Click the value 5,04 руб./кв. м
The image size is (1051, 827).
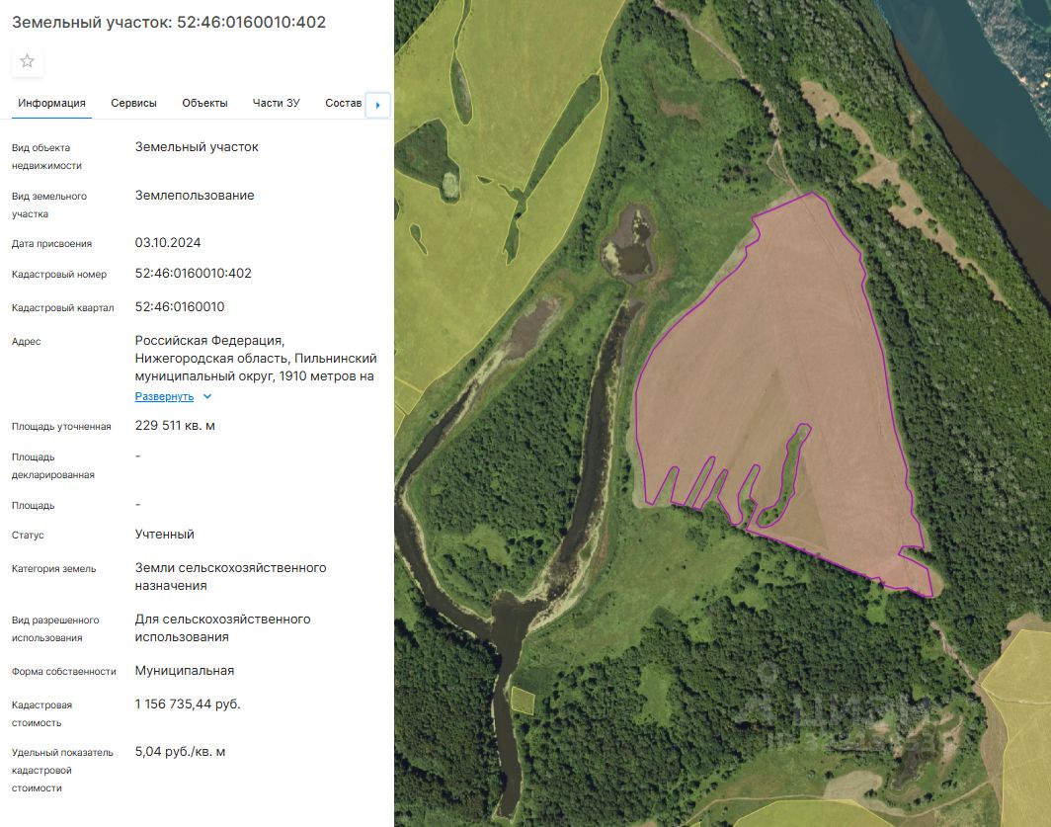[x=181, y=752]
